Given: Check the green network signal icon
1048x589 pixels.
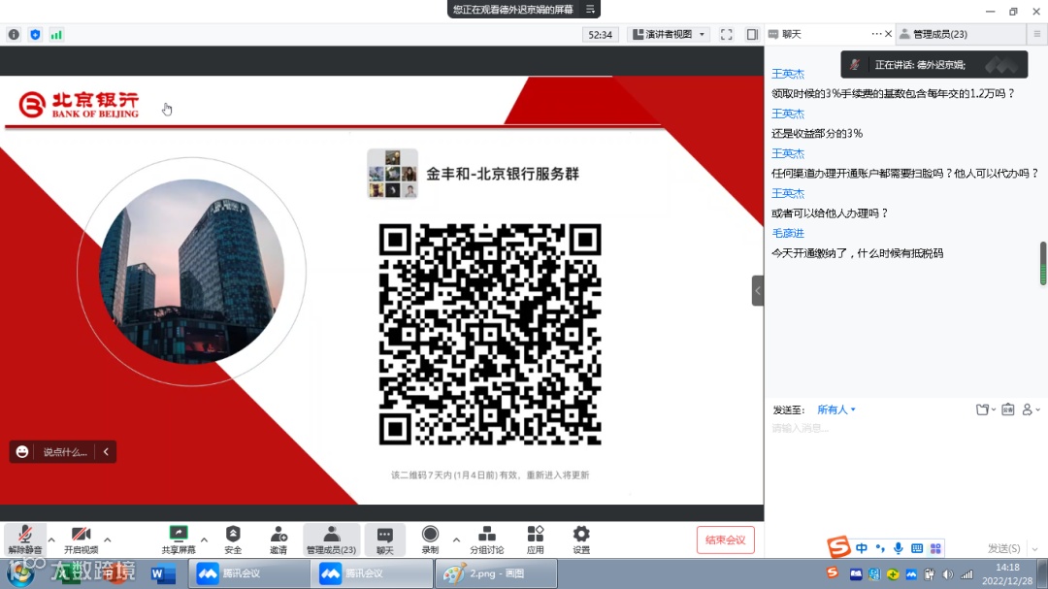Looking at the screenshot, I should [x=57, y=35].
